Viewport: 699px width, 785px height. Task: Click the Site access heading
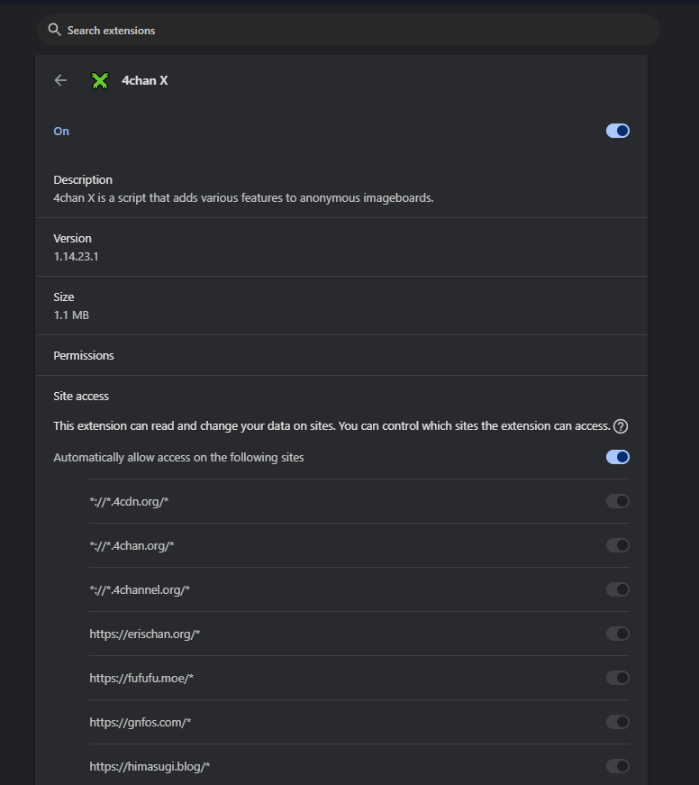coord(81,396)
